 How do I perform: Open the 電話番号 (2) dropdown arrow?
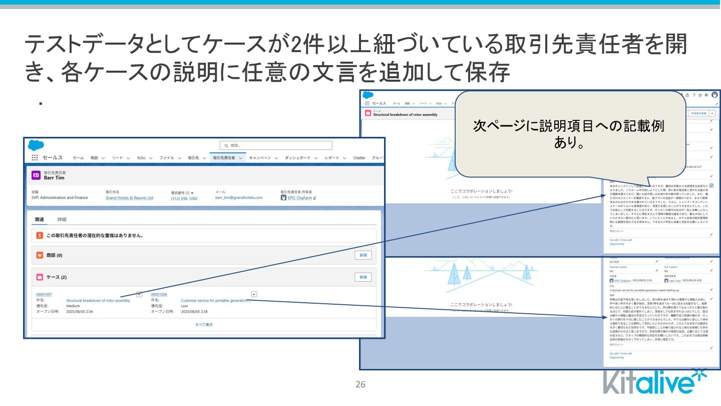pyautogui.click(x=192, y=193)
